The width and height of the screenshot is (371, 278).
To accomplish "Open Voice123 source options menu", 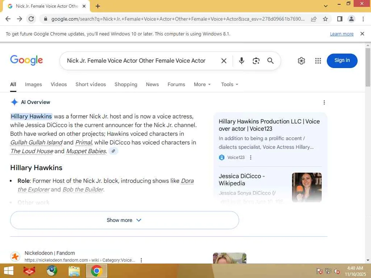I will 251,157.
